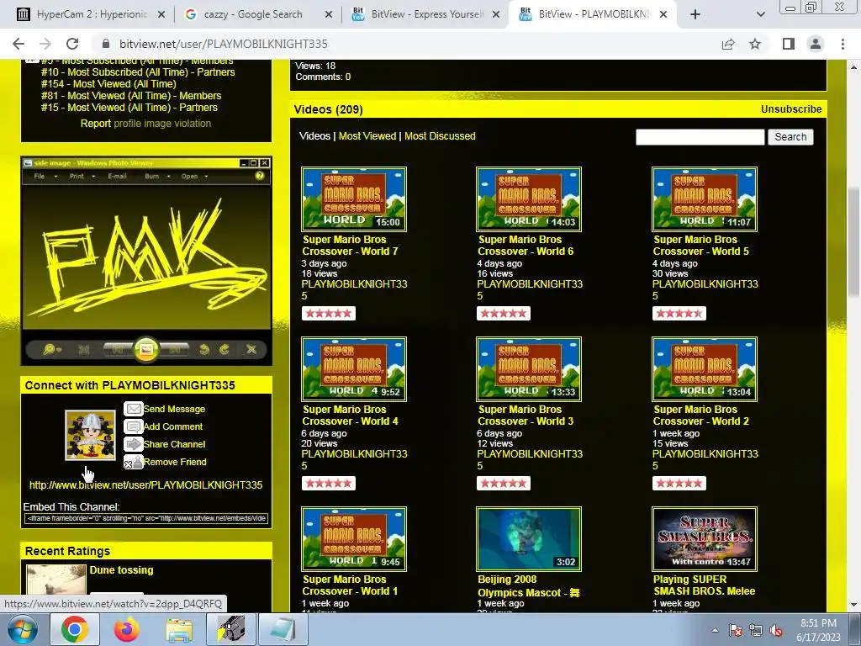Open Dune tossing rated video
Screen dimensions: 861x646
tap(121, 570)
